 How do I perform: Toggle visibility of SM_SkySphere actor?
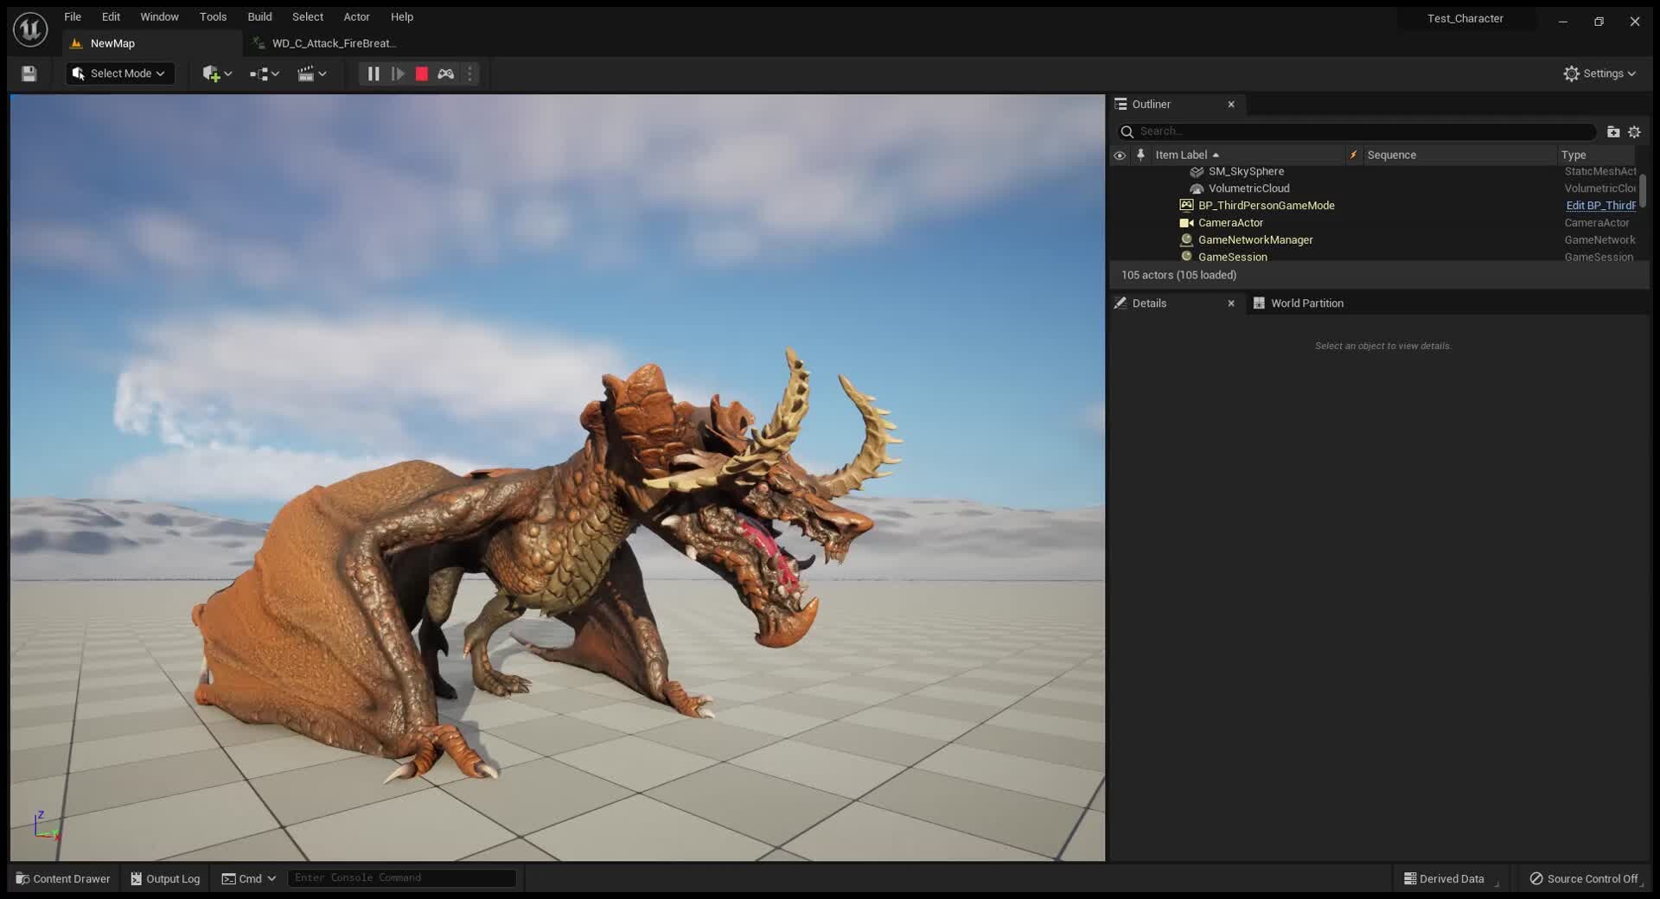pyautogui.click(x=1120, y=171)
